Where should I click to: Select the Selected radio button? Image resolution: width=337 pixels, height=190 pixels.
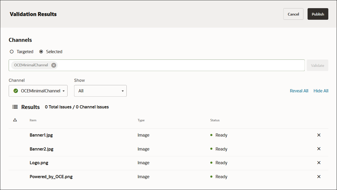click(41, 52)
